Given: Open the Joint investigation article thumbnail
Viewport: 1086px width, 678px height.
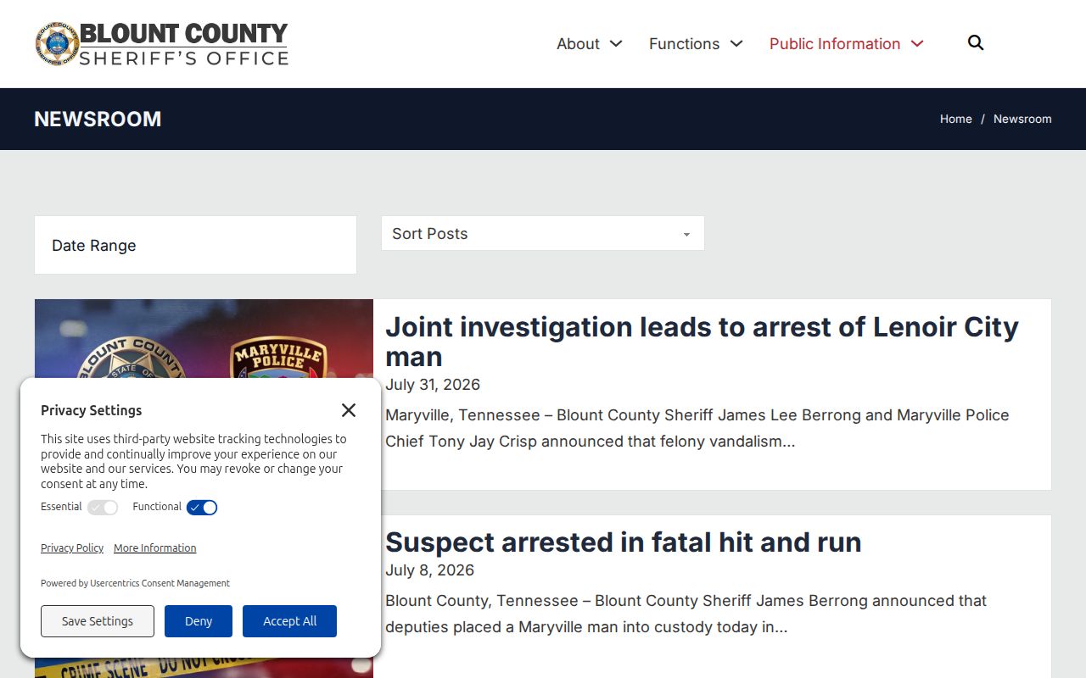Looking at the screenshot, I should click(x=204, y=339).
